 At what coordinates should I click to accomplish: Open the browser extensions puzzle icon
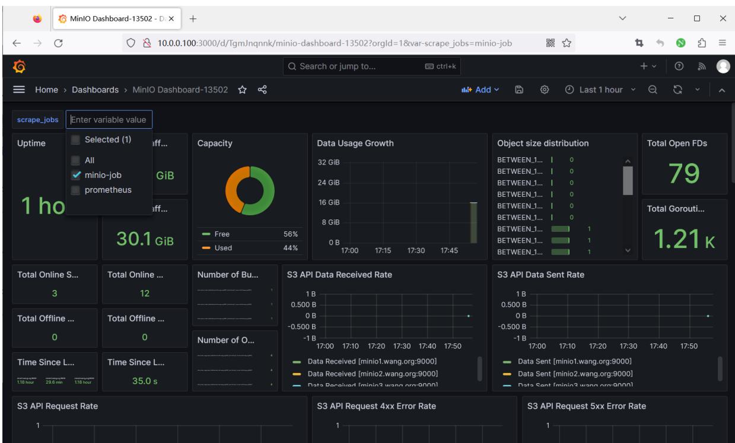click(702, 43)
